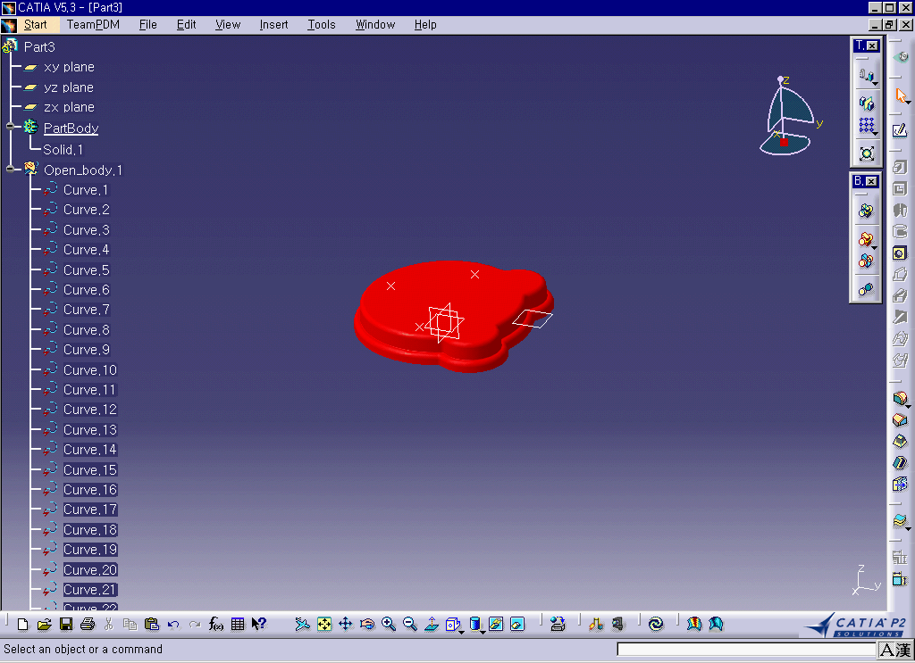Select the Rotate view tool
Screen dimensions: 915x663
coord(367,625)
